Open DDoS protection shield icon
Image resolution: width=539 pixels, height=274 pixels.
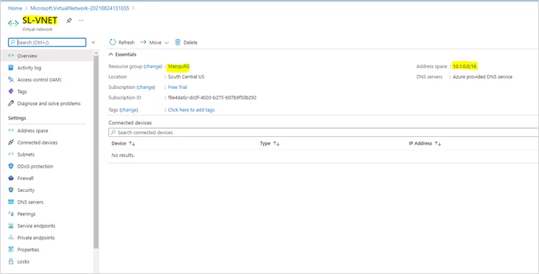(x=11, y=166)
